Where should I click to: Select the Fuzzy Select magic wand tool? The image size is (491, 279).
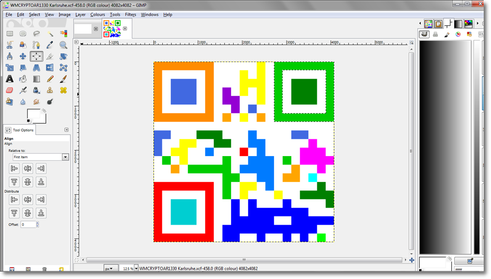(x=50, y=34)
